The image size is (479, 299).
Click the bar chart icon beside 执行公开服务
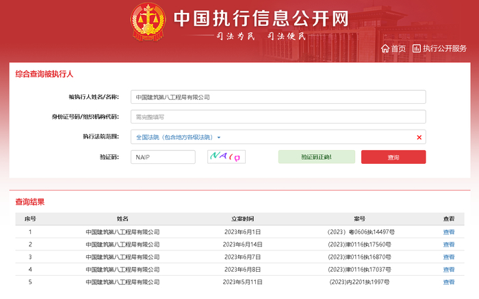pos(416,48)
